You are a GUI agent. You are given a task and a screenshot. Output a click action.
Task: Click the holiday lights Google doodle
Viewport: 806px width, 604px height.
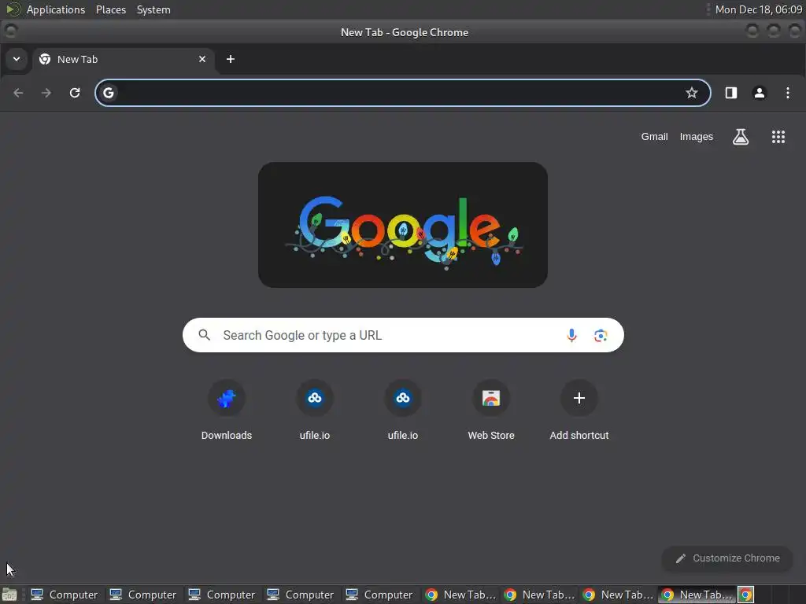pyautogui.click(x=402, y=225)
